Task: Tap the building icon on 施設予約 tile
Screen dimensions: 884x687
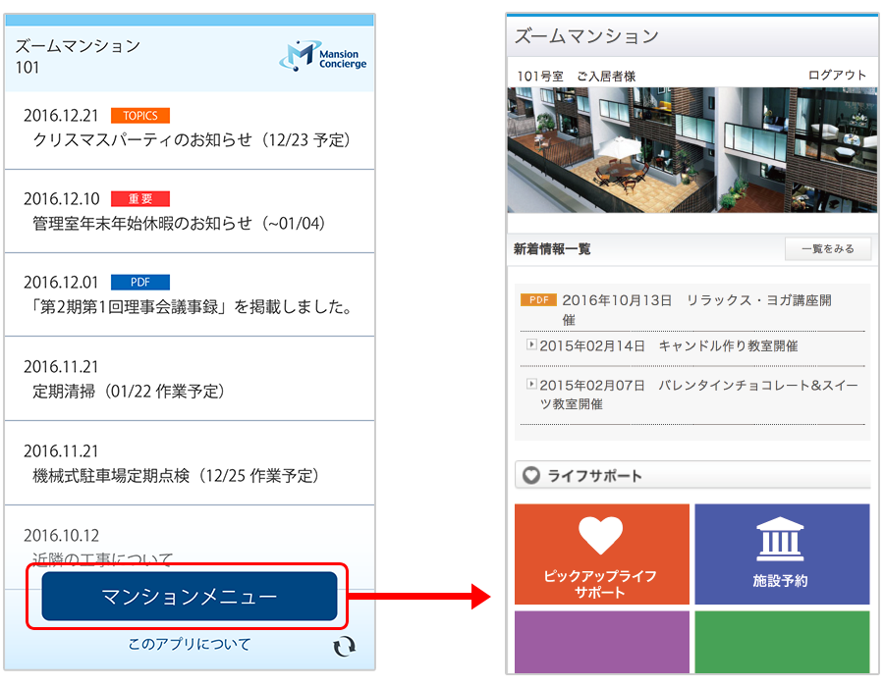Action: [780, 540]
